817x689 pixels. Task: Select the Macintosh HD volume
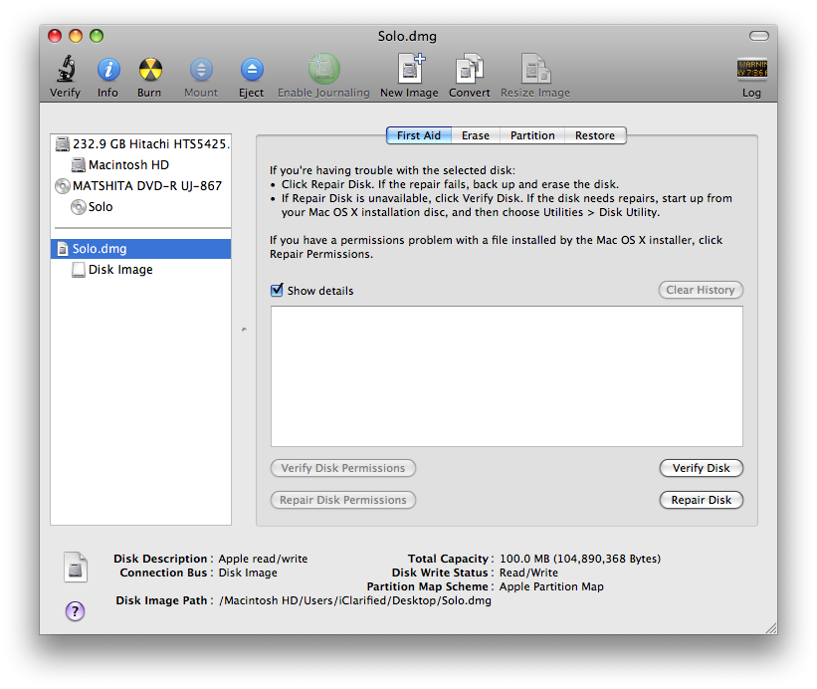tap(127, 165)
